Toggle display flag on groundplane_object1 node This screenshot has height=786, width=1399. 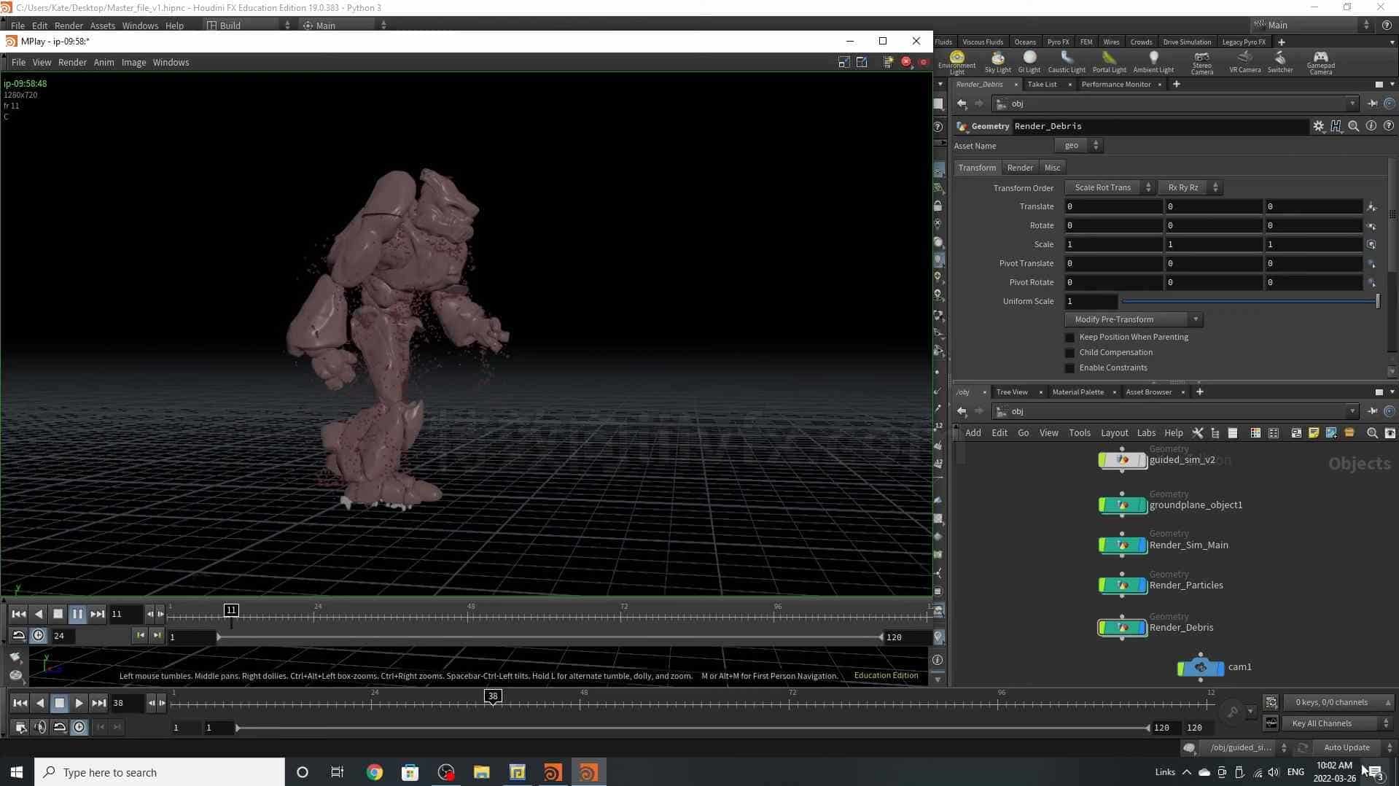click(x=1142, y=505)
